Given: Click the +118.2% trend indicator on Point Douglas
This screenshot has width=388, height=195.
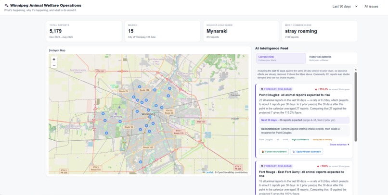Looking at the screenshot, I should (x=322, y=89).
